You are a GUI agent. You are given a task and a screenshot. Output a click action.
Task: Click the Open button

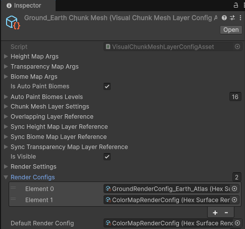(231, 30)
